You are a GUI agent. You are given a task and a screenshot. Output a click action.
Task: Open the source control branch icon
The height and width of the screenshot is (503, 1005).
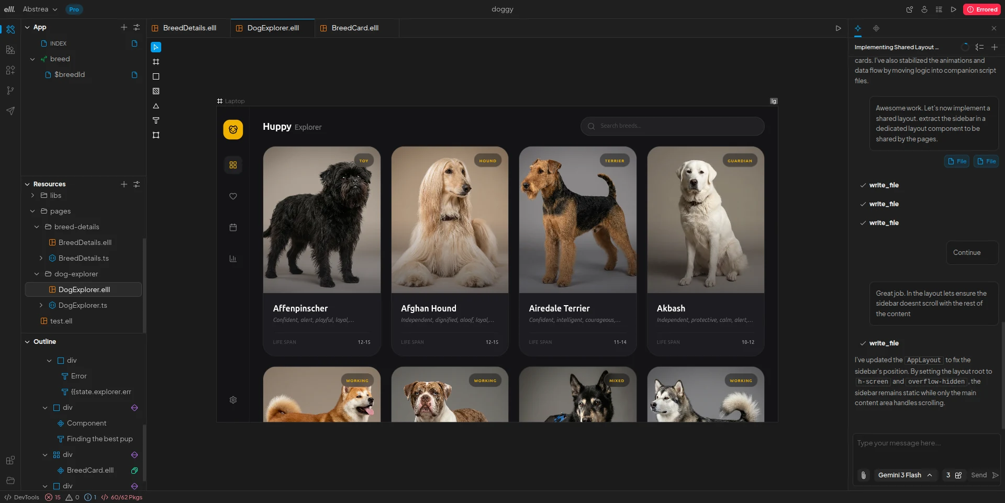[10, 91]
